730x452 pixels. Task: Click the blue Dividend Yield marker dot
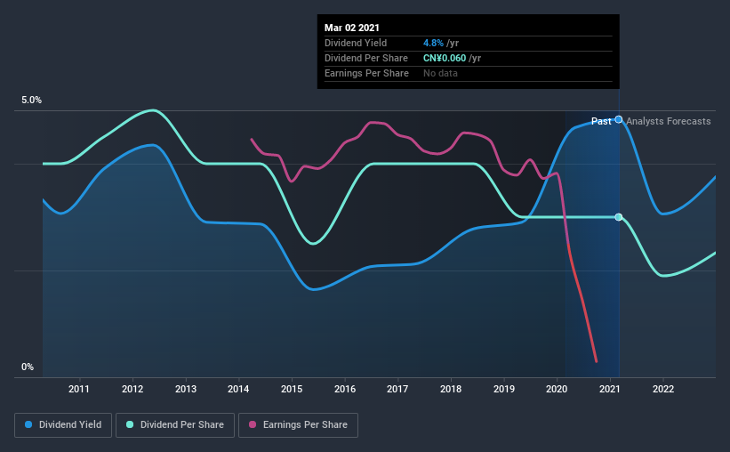619,120
